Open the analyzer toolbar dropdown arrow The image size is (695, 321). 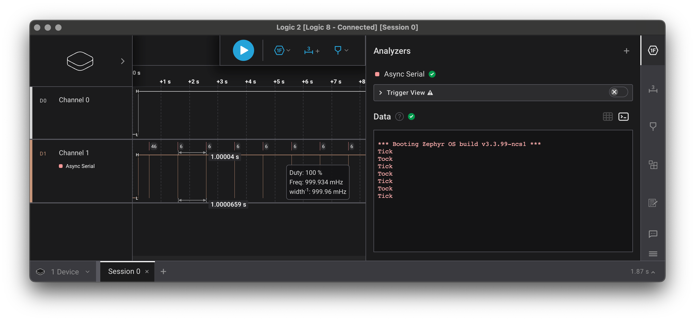coord(288,50)
